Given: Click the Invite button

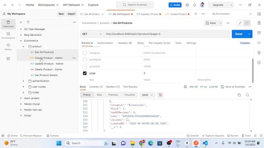Looking at the screenshot, I should [175, 5].
